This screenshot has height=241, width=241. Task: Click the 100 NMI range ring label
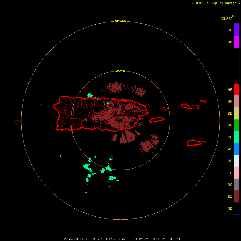coord(120,21)
